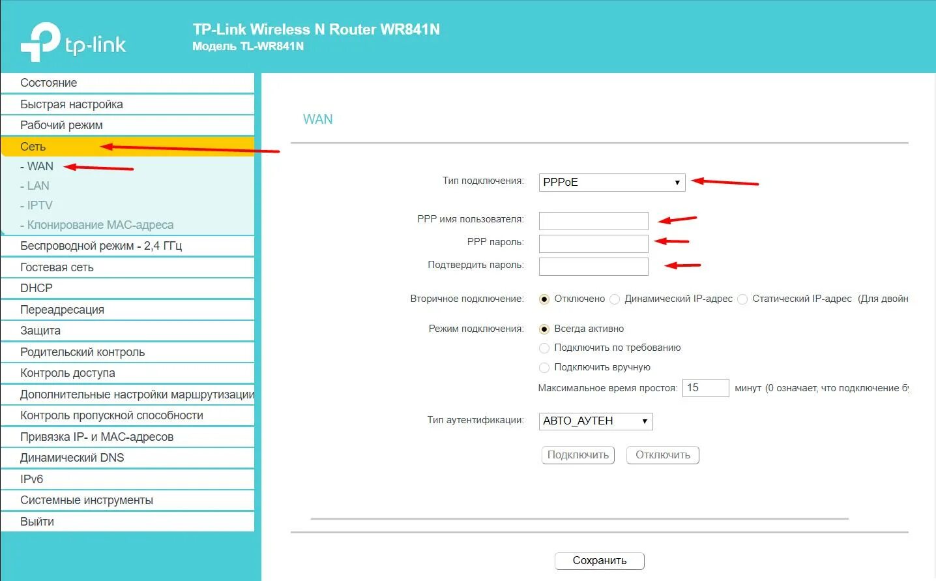Select Всегда активно connection mode

(x=544, y=329)
